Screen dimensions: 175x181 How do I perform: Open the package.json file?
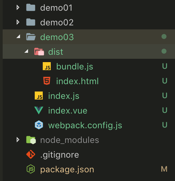(67, 170)
